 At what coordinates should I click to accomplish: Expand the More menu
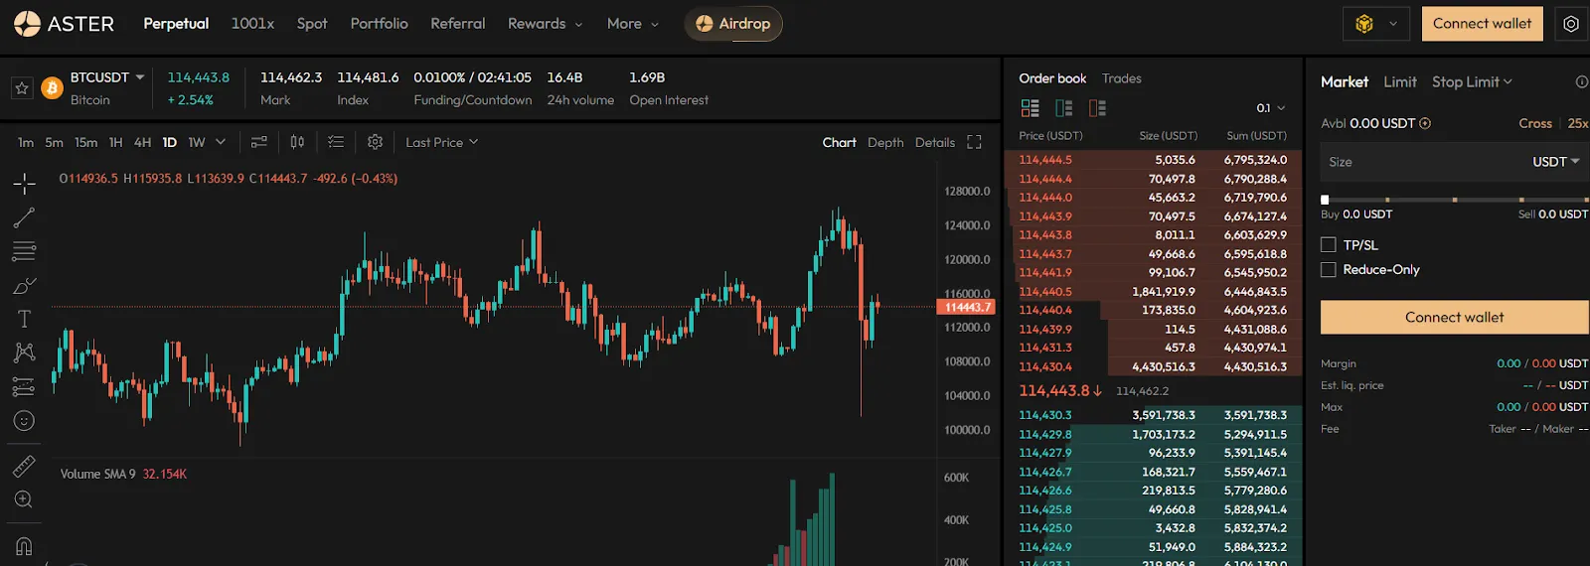pyautogui.click(x=632, y=24)
